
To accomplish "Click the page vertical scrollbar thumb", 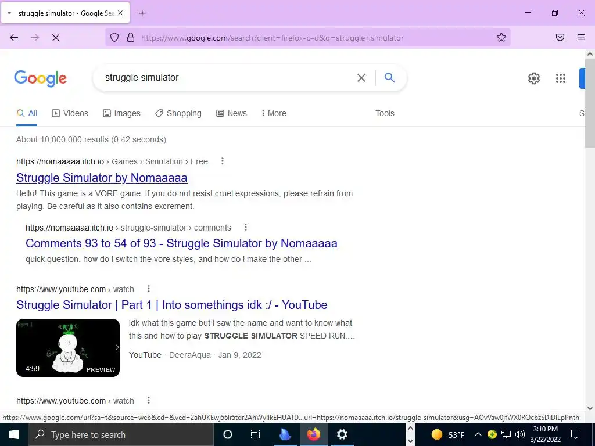I will click(590, 103).
